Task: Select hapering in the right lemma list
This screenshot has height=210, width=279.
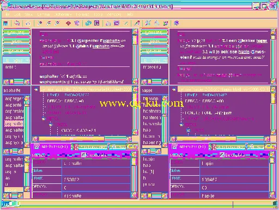Action: (x=152, y=143)
